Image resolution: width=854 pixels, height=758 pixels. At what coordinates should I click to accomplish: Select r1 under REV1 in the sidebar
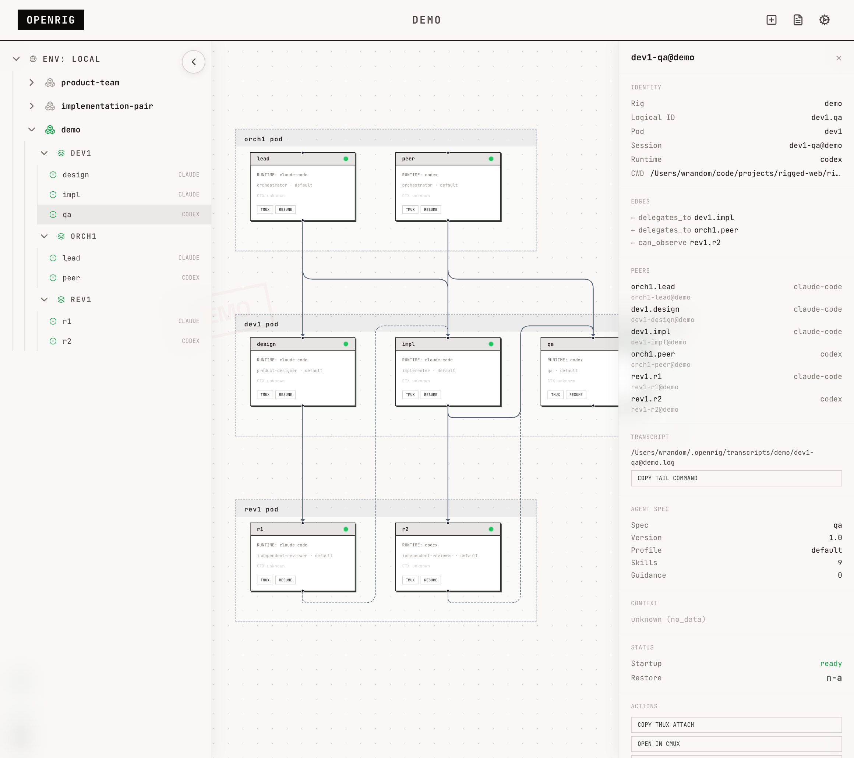coord(67,321)
